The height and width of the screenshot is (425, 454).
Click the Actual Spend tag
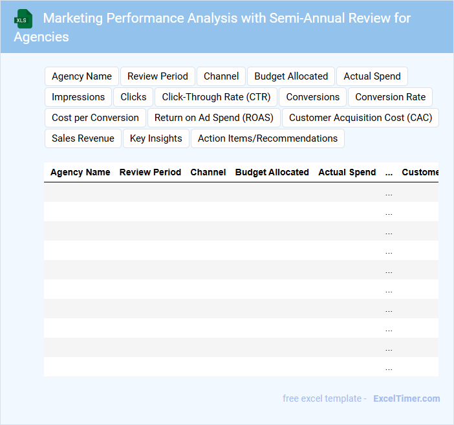(x=372, y=76)
